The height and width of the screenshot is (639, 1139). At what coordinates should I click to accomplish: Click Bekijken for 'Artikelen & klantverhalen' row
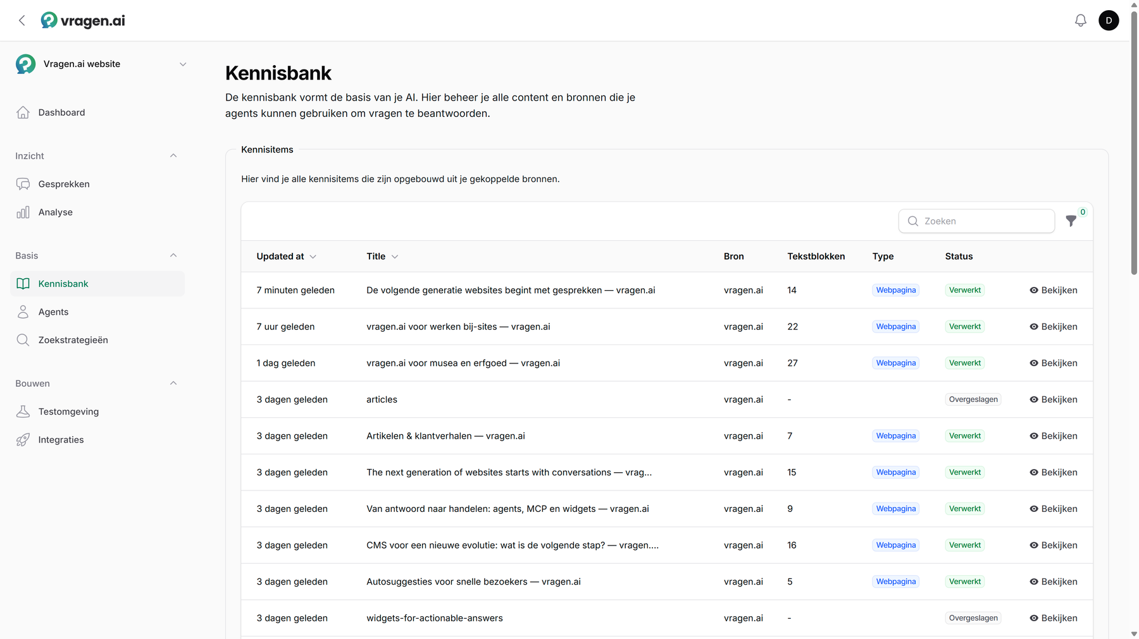tap(1053, 436)
